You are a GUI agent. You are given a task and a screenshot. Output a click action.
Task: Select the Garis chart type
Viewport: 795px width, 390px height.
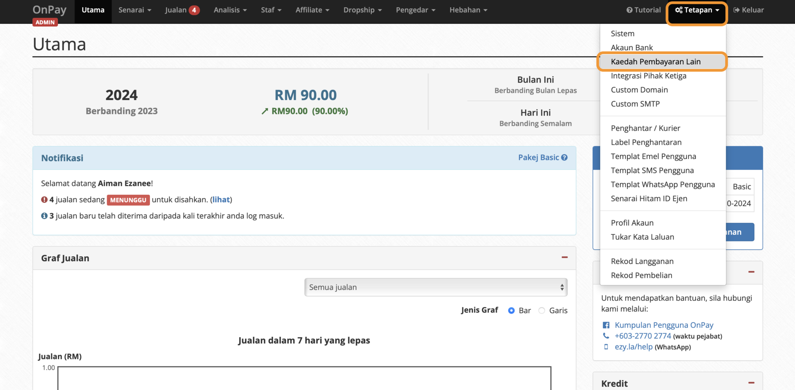click(x=542, y=310)
